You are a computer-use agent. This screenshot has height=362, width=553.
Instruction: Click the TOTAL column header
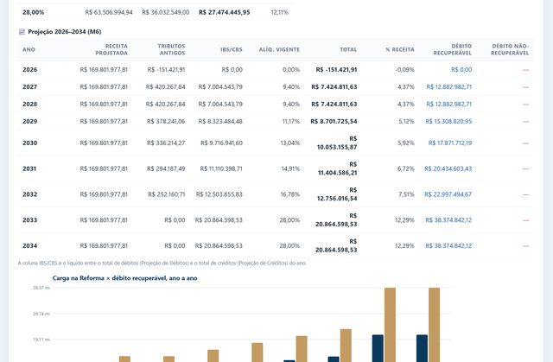(x=348, y=50)
